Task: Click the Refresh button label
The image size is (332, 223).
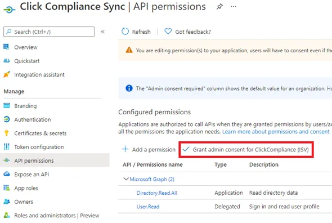Action: tap(141, 32)
